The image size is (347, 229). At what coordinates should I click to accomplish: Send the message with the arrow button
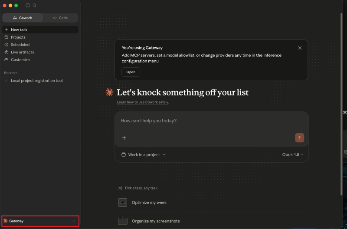point(299,138)
